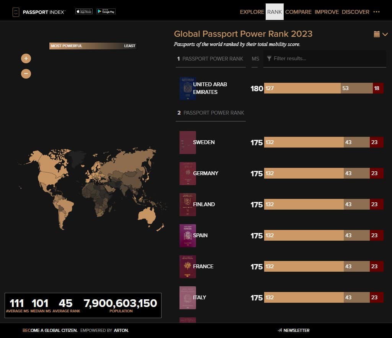Click the Filter results search field
392x338 pixels.
point(325,59)
